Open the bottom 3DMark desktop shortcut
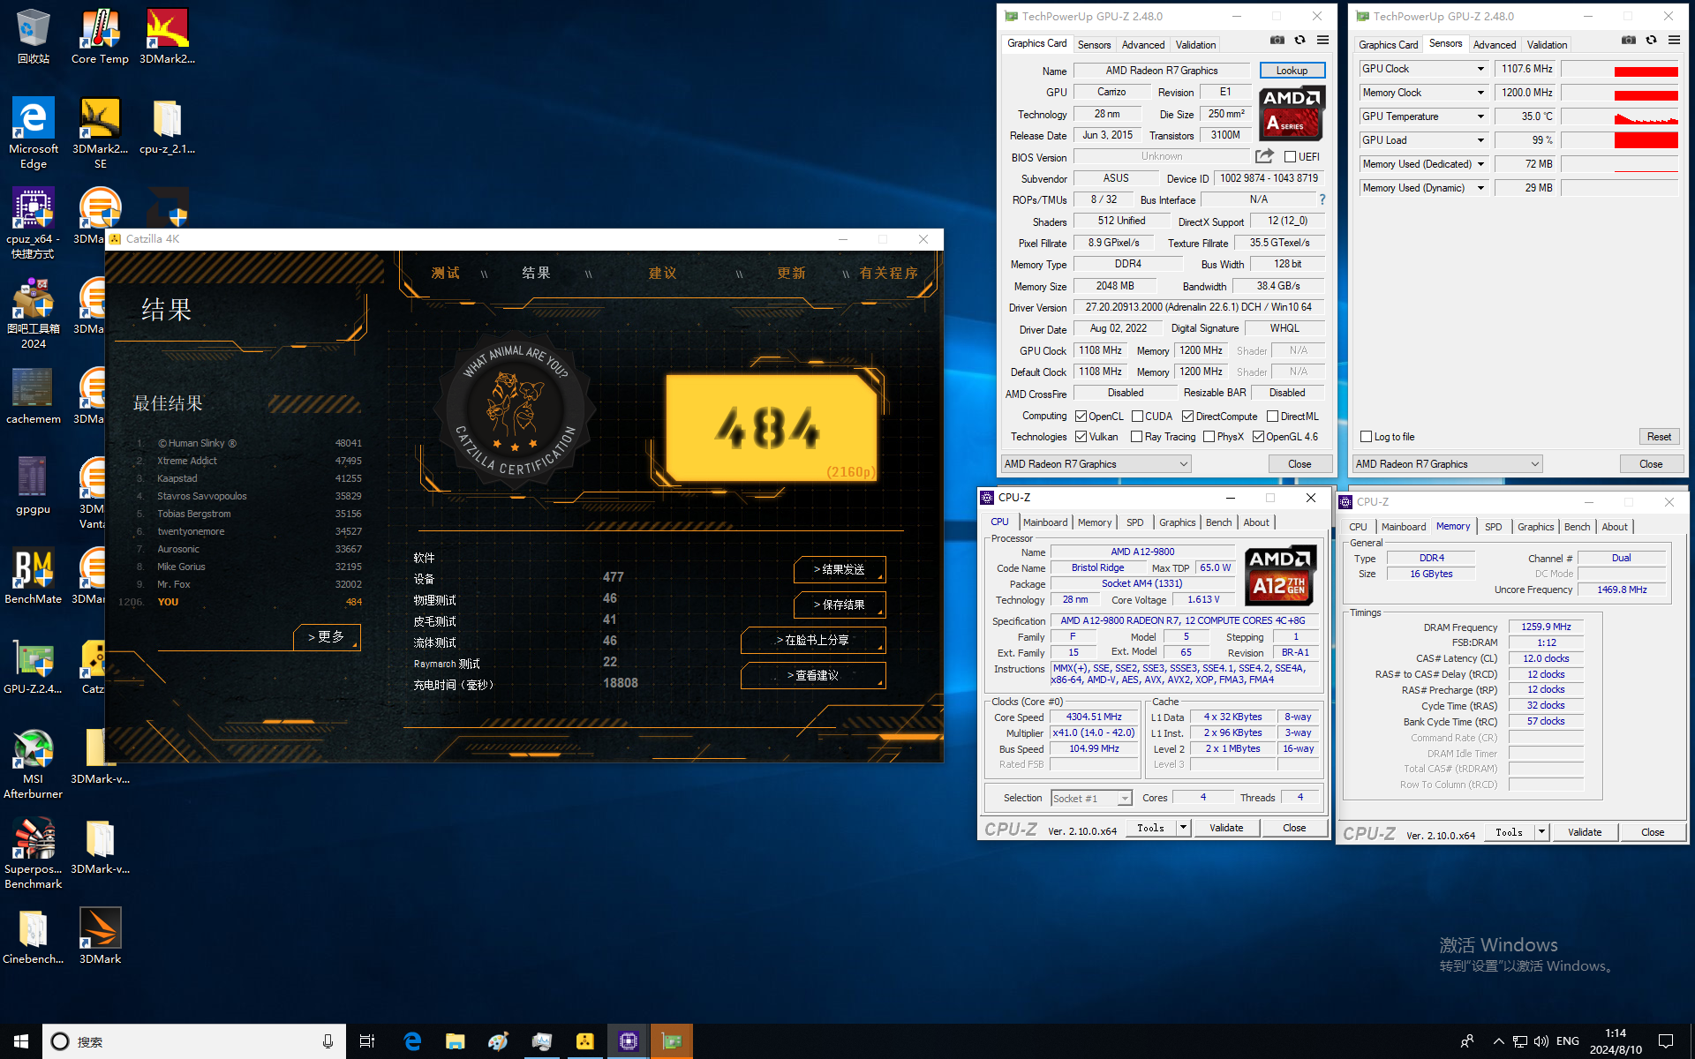 pyautogui.click(x=100, y=936)
